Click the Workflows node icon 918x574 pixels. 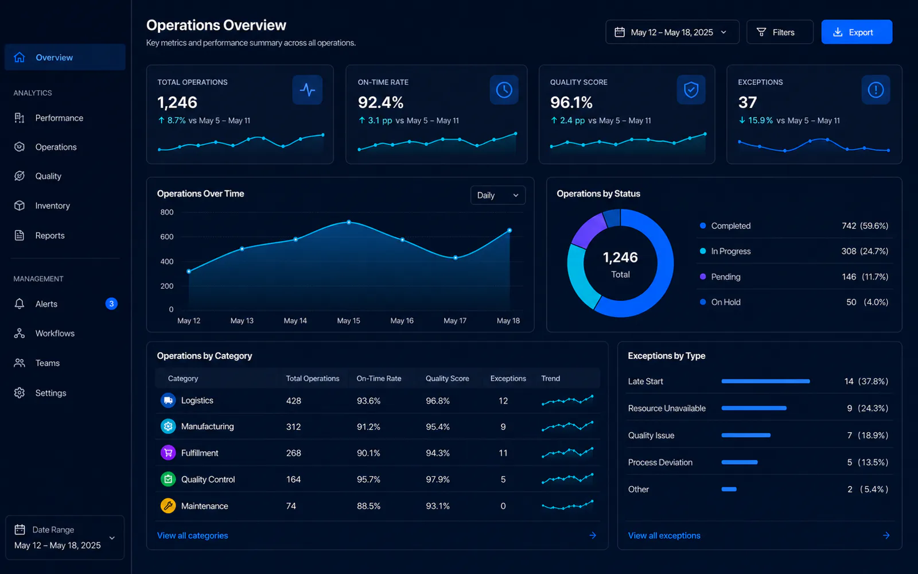20,333
